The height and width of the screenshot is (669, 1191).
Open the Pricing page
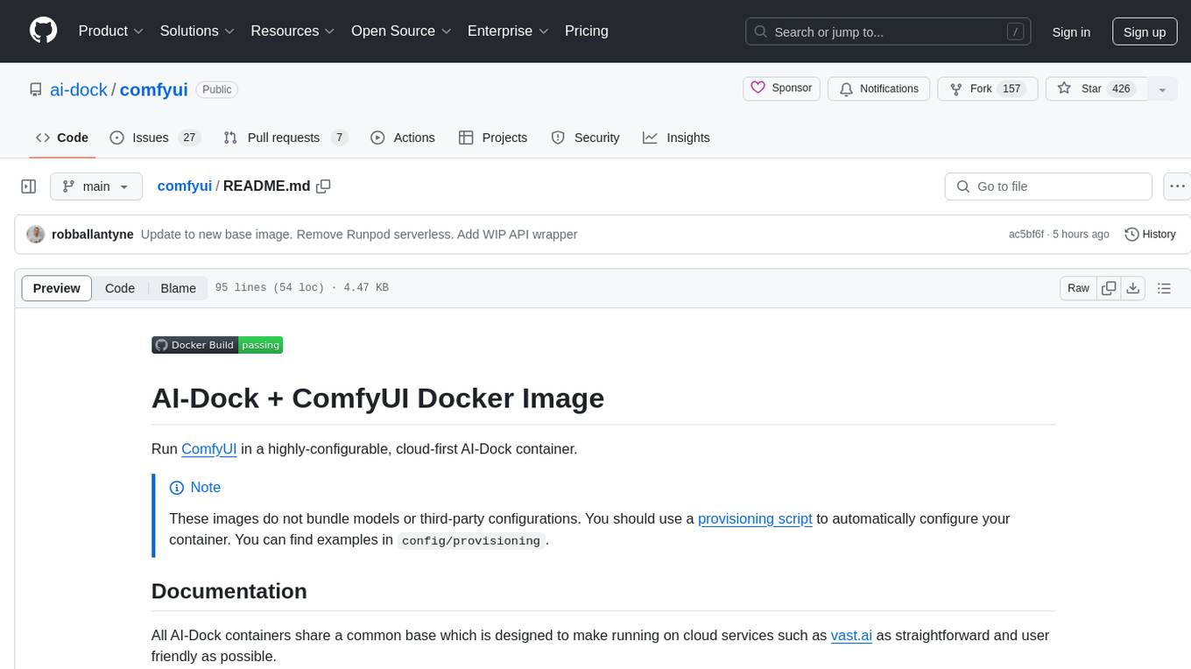[587, 31]
